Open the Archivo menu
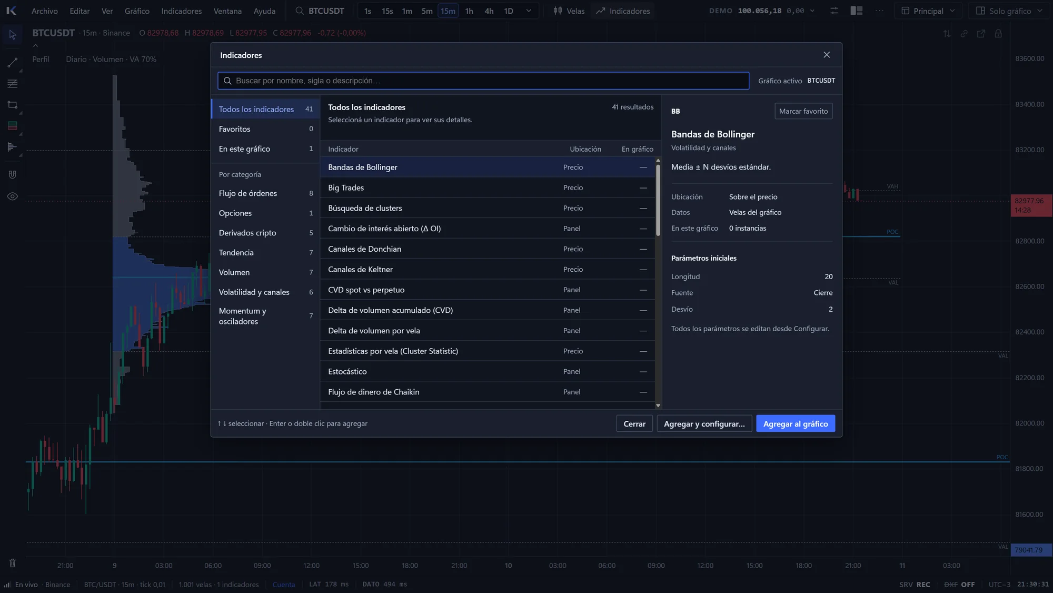This screenshot has height=593, width=1053. [x=45, y=11]
